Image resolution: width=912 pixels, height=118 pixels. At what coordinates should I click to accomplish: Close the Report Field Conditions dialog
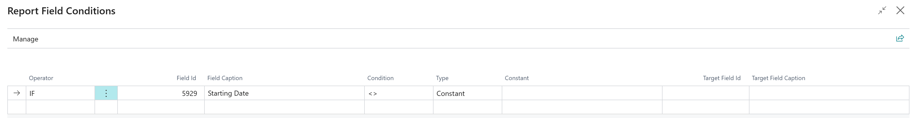coord(900,11)
